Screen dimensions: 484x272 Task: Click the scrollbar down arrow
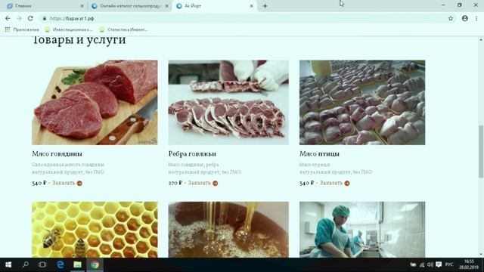pos(481,255)
